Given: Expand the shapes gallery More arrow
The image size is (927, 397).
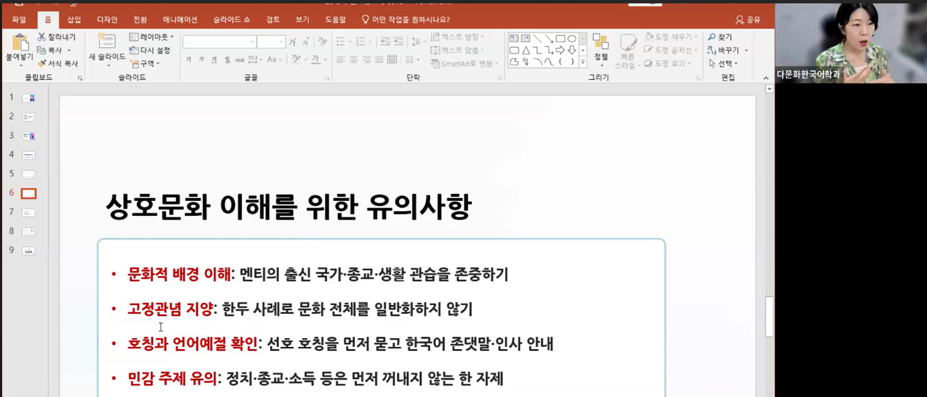Looking at the screenshot, I should pyautogui.click(x=582, y=62).
